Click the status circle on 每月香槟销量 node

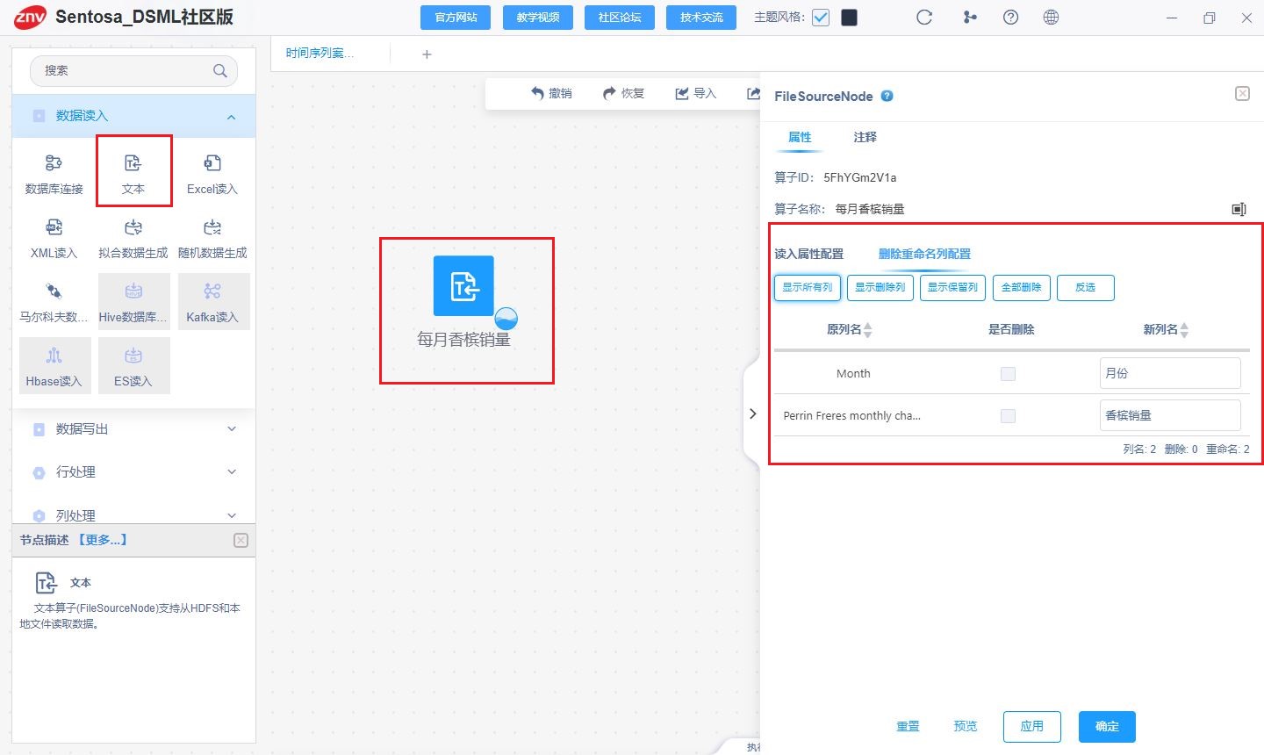point(506,318)
